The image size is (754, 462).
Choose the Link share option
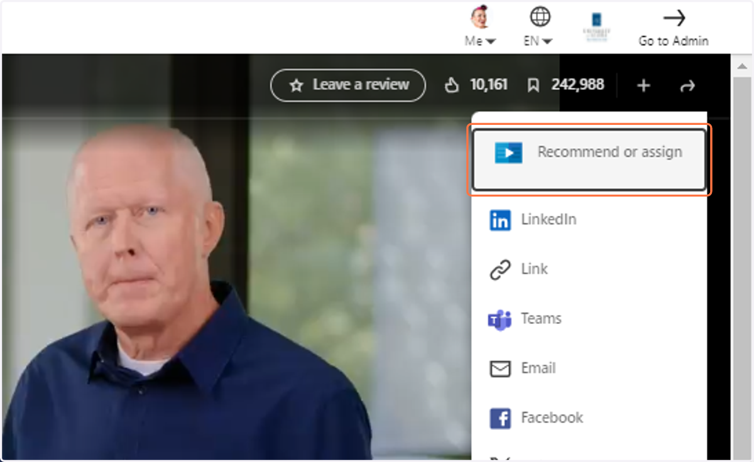(589, 269)
